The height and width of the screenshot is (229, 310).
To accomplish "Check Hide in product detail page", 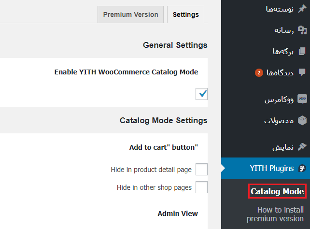I will pos(201,169).
